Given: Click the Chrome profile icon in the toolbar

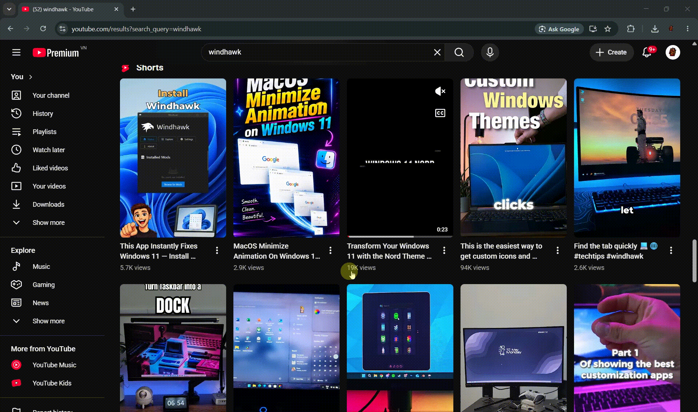Looking at the screenshot, I should [671, 29].
